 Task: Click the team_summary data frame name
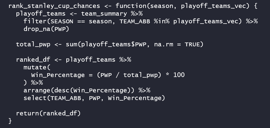[104, 13]
